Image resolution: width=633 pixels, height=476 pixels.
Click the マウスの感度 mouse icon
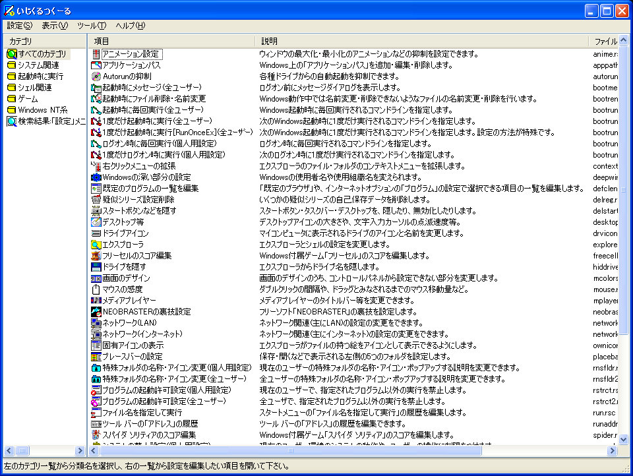(96, 289)
